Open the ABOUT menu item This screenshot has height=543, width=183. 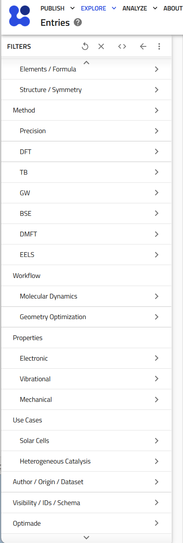pyautogui.click(x=173, y=8)
